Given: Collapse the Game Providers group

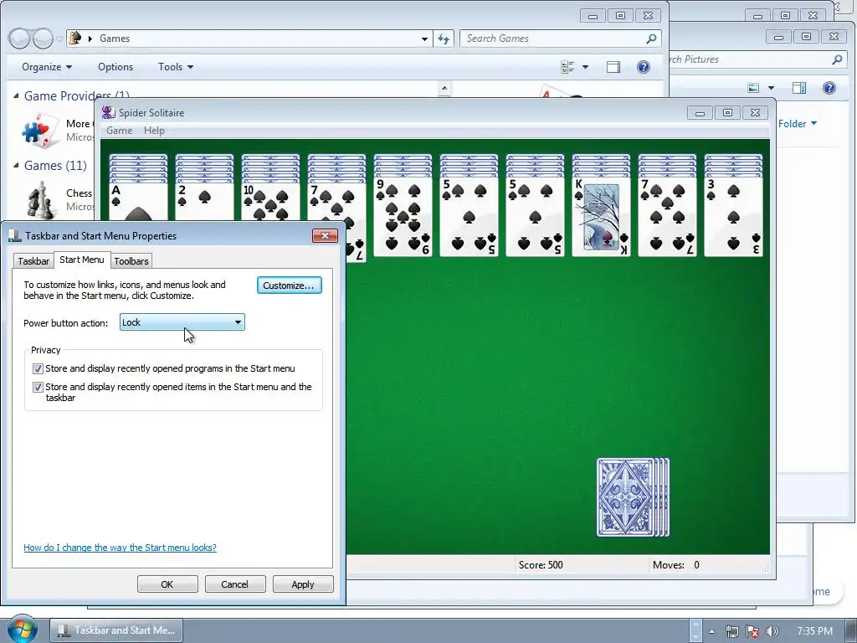Looking at the screenshot, I should click(17, 95).
